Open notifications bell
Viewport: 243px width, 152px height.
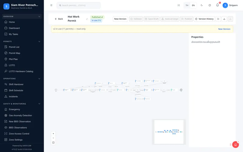point(217,5)
